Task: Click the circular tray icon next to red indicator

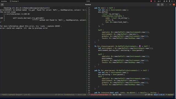Action: (x=155, y=1)
